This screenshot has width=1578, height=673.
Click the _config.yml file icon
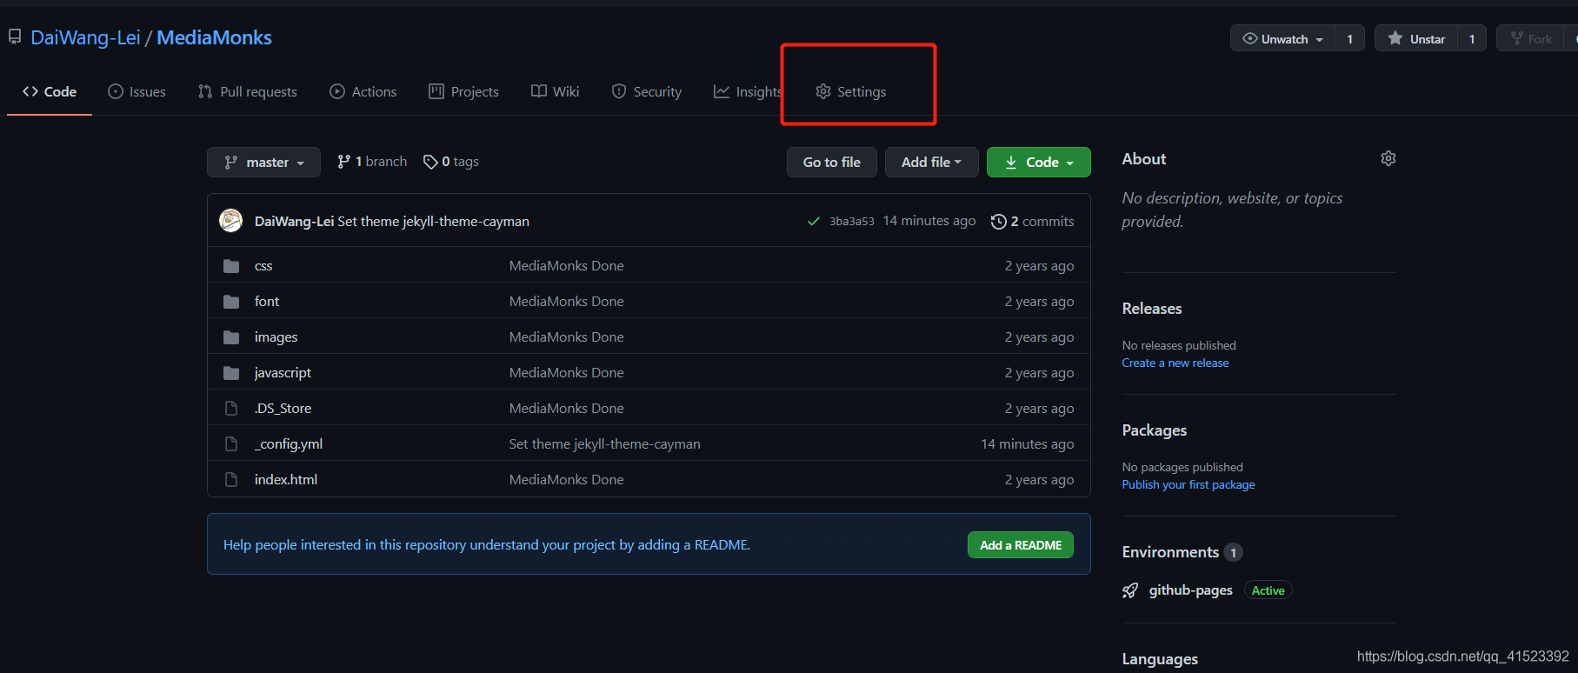(231, 444)
